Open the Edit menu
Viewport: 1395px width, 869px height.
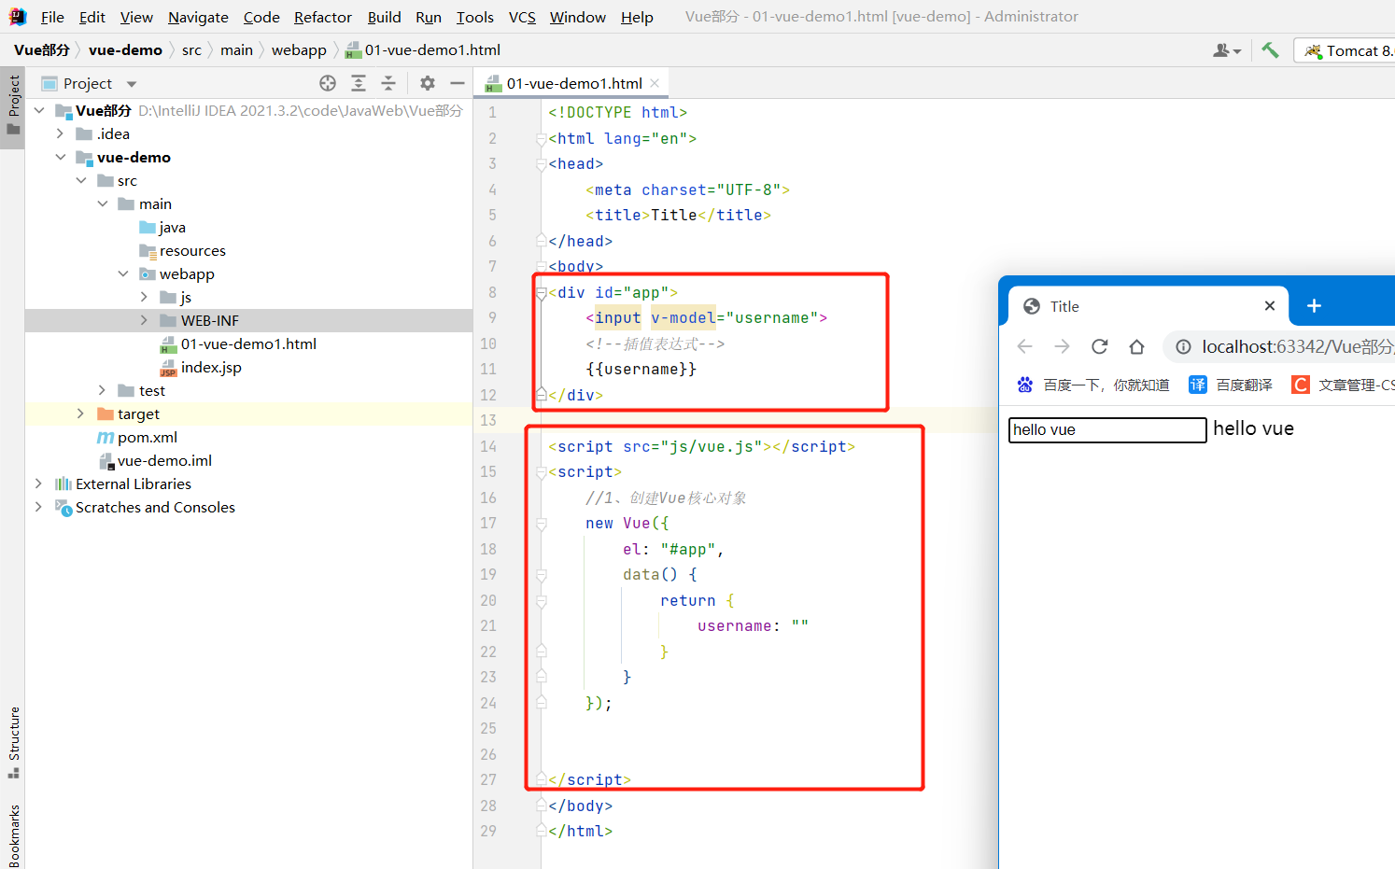(x=92, y=17)
